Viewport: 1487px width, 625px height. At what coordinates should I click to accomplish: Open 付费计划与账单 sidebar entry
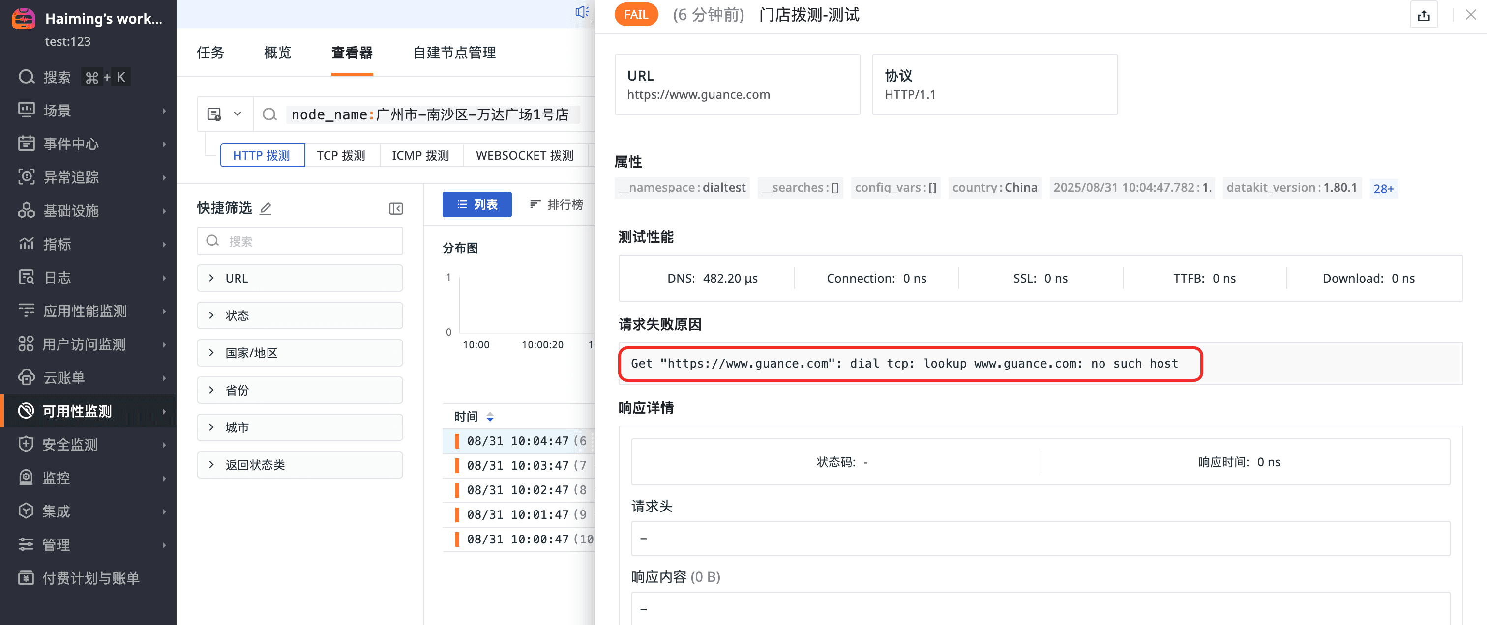click(x=90, y=578)
